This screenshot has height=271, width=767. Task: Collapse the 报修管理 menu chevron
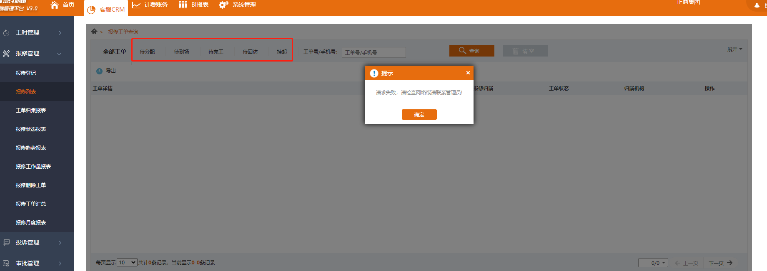pos(59,54)
